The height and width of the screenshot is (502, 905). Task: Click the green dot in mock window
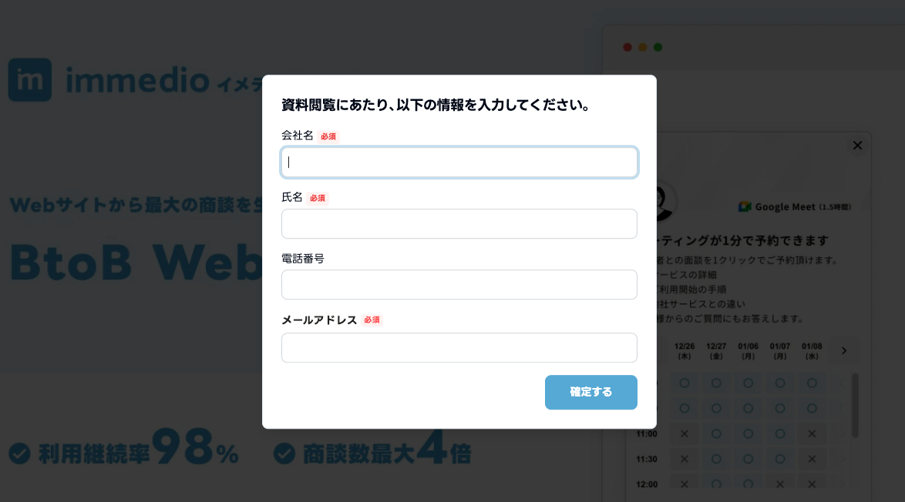click(x=658, y=48)
